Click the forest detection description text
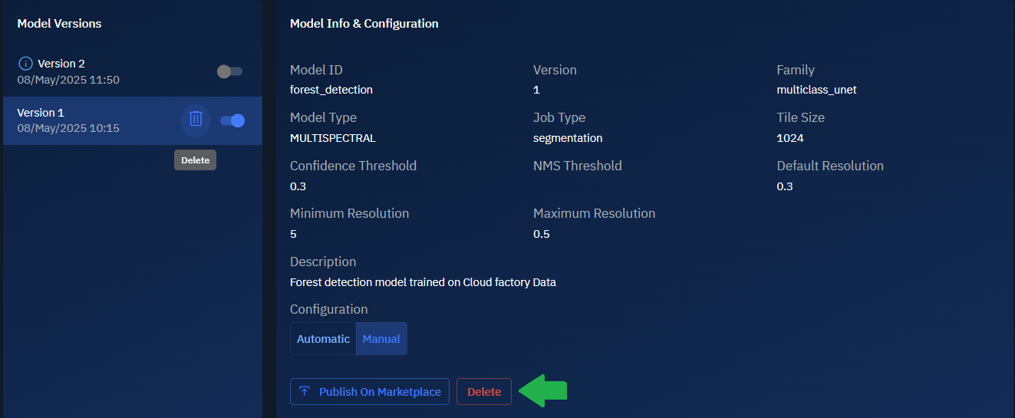This screenshot has height=418, width=1015. pyautogui.click(x=423, y=282)
